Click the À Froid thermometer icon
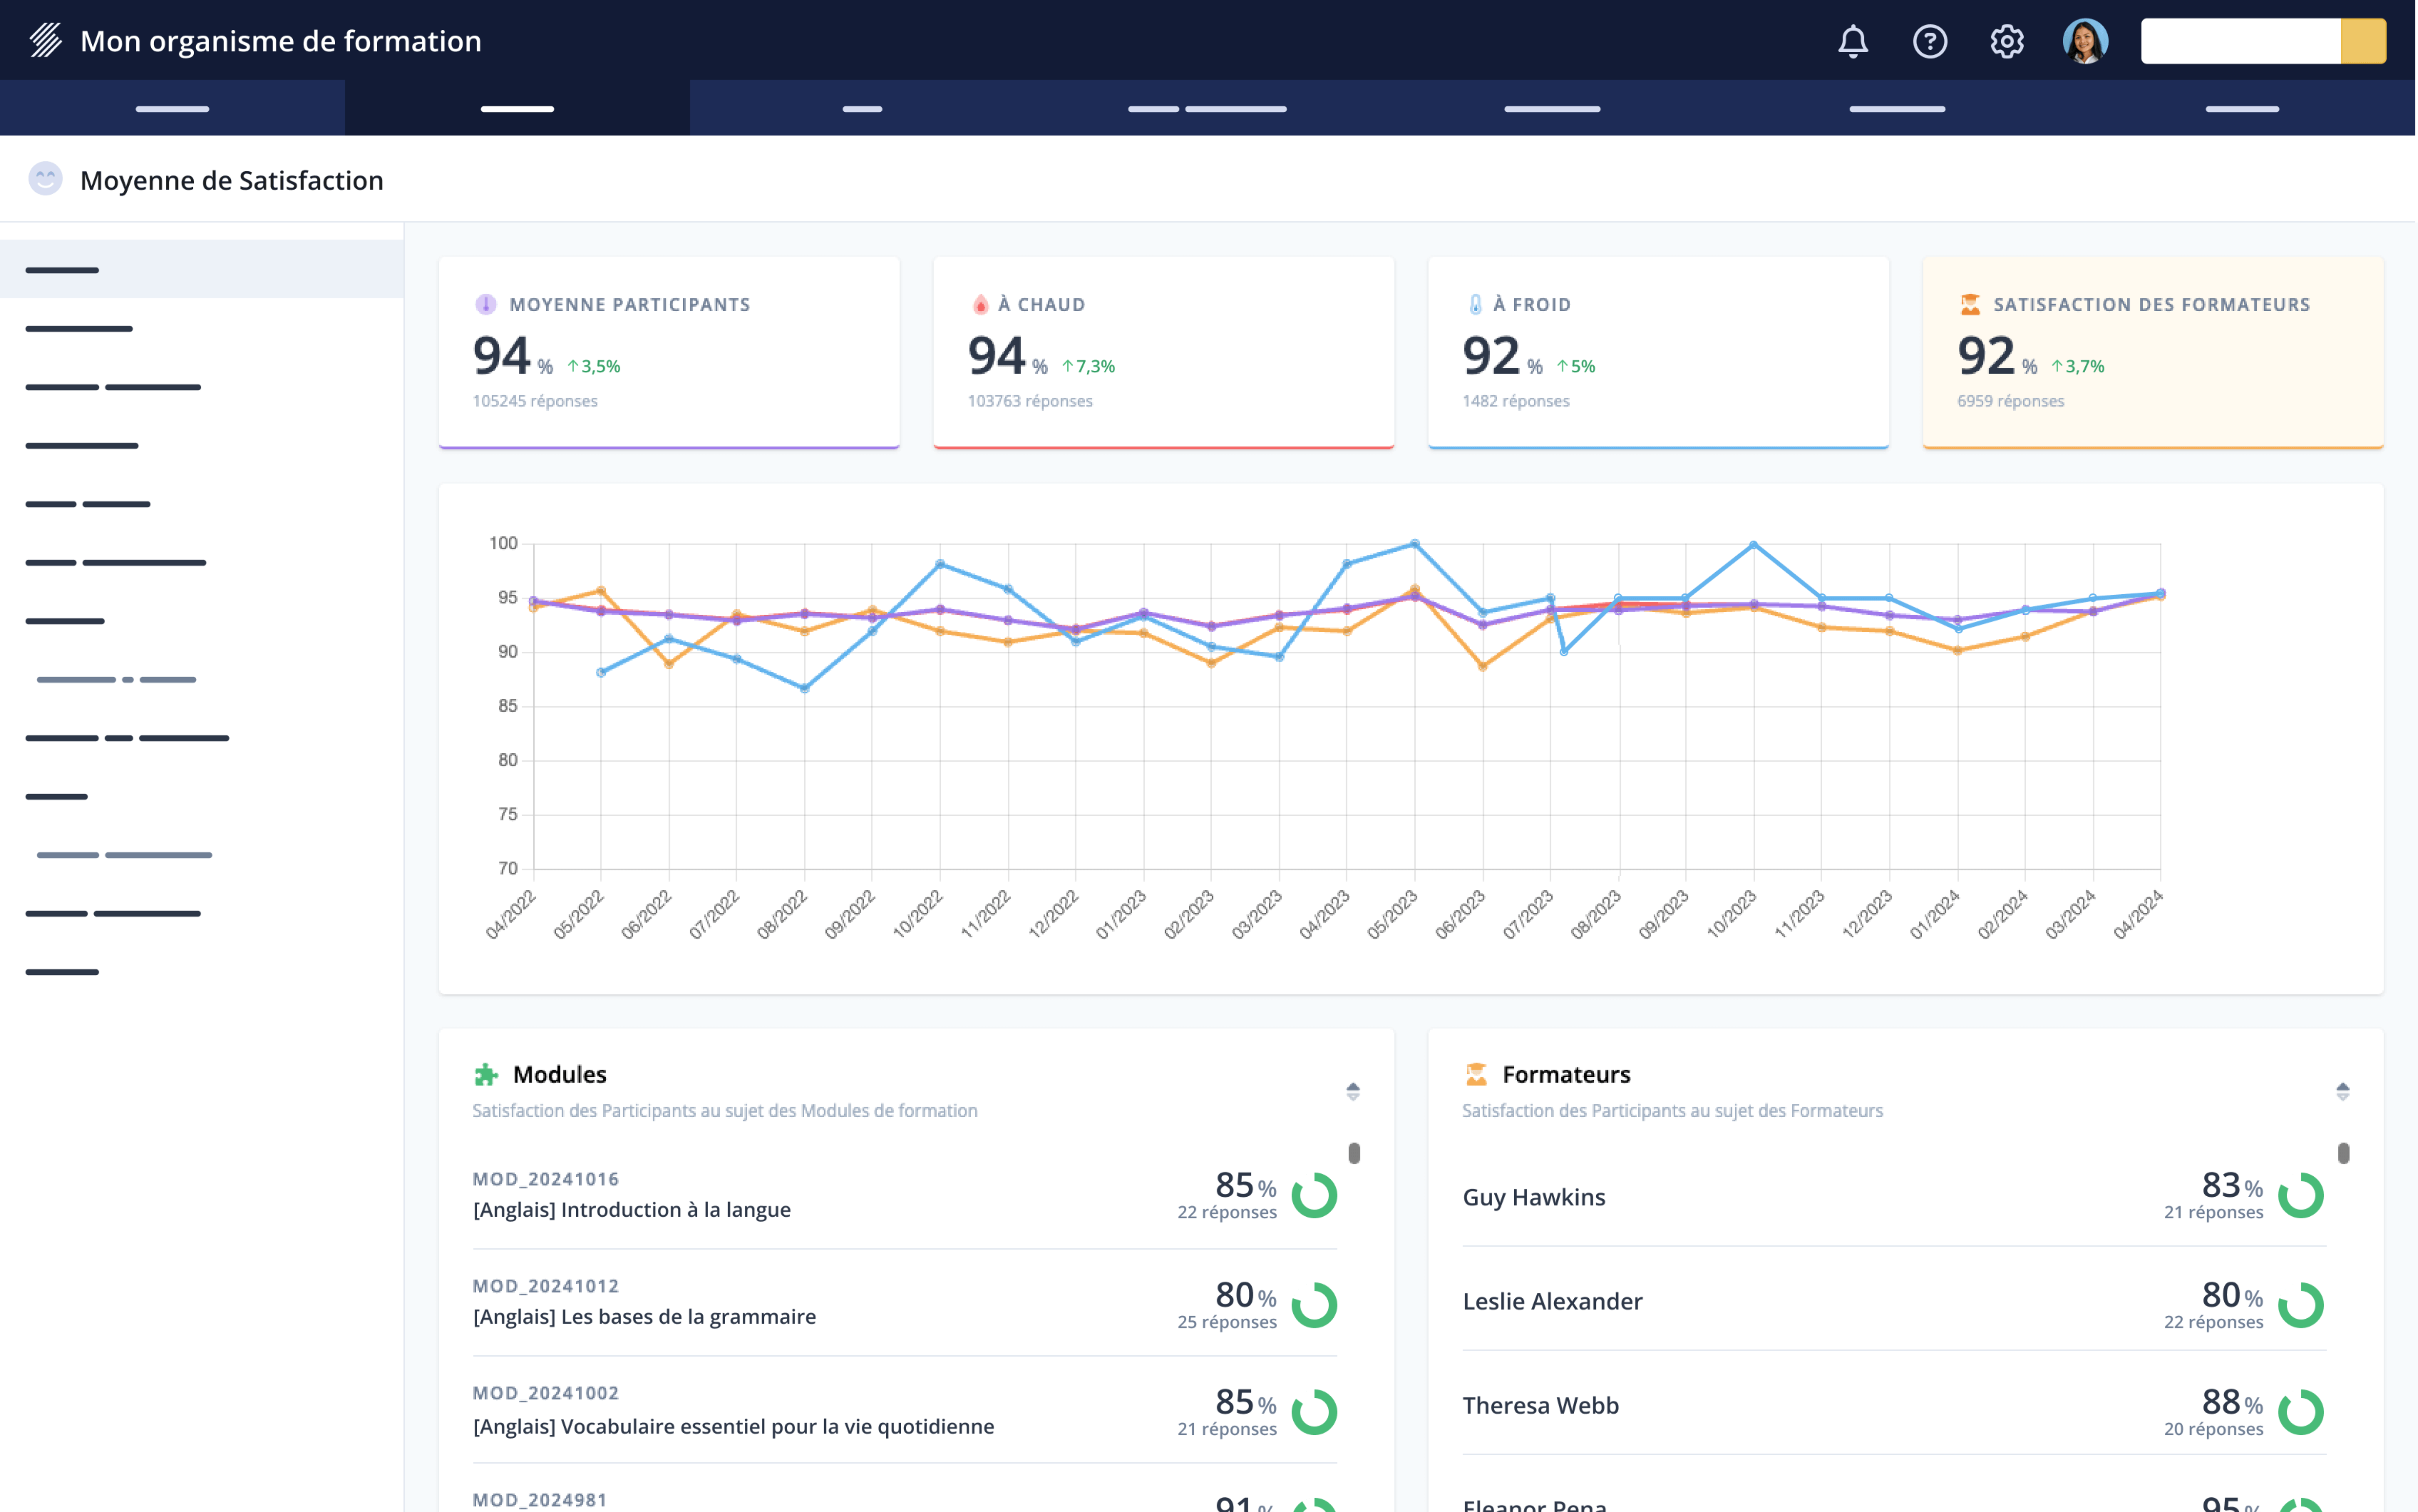The width and height of the screenshot is (2418, 1512). point(1476,304)
